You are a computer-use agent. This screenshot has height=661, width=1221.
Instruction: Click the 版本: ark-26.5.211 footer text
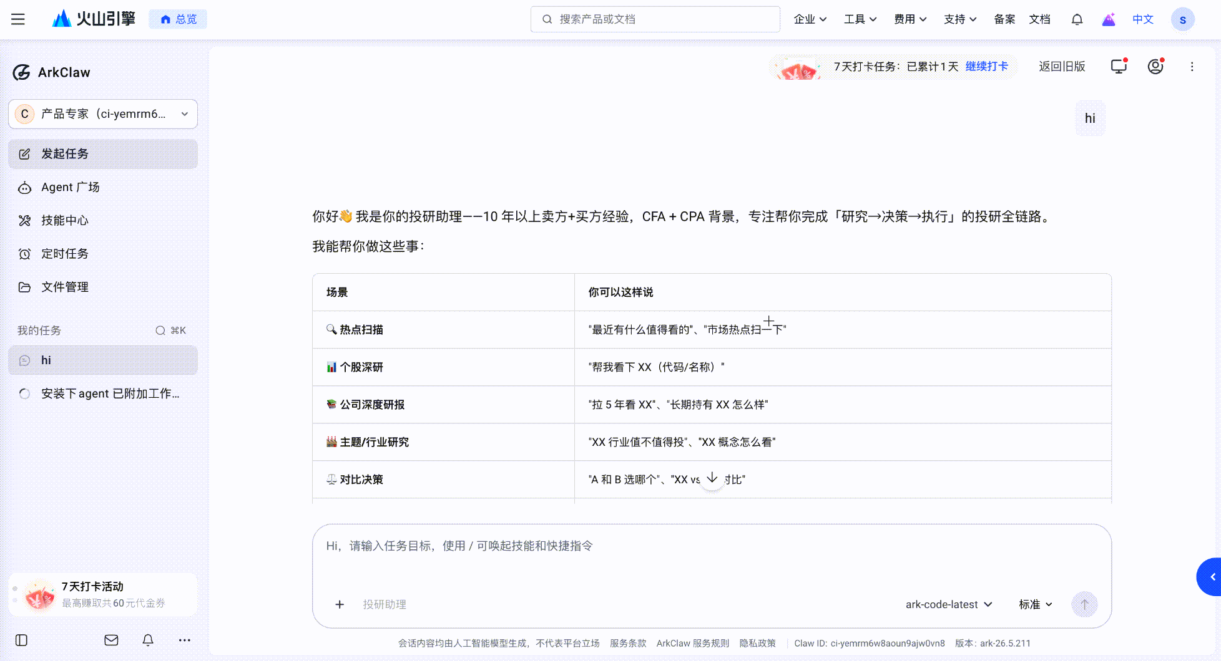(993, 644)
